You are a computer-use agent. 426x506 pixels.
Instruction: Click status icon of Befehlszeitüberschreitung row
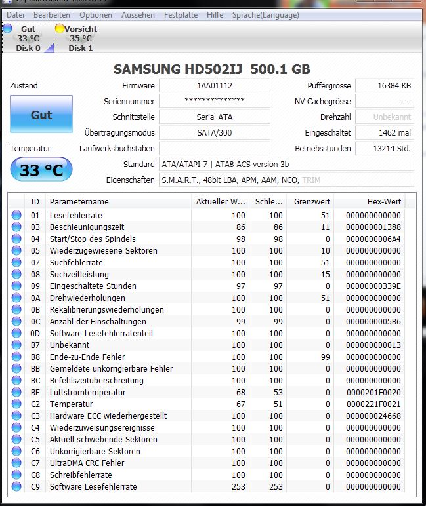pyautogui.click(x=16, y=380)
